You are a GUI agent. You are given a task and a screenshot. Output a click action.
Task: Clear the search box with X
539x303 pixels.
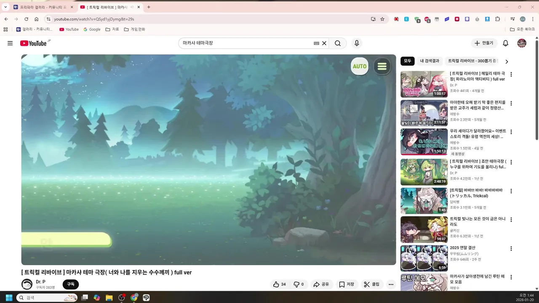[324, 43]
